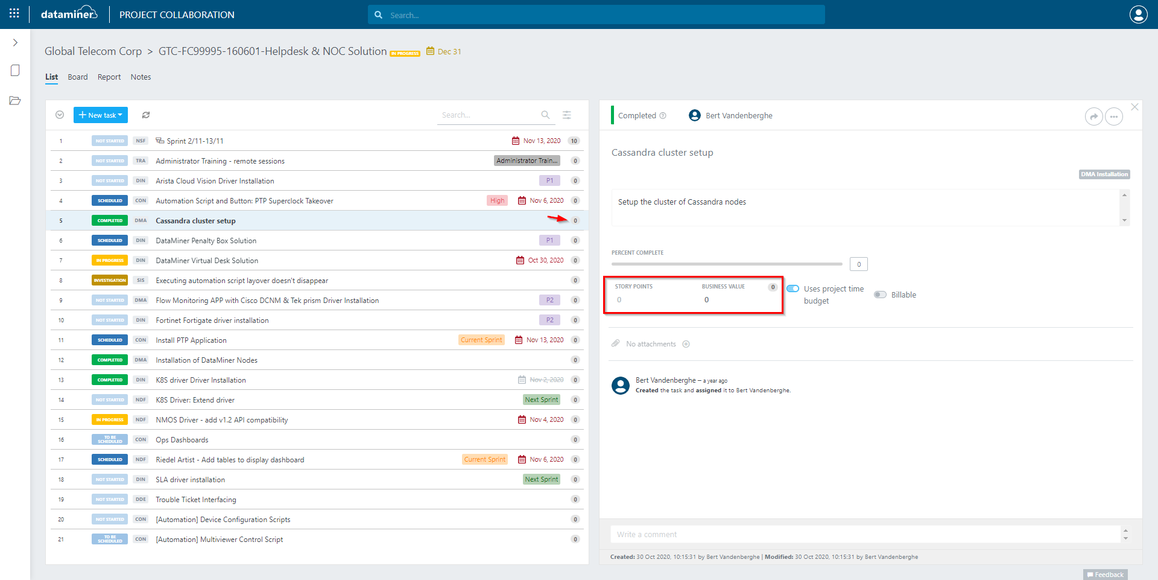Screen dimensions: 1158x580
Task: Click the Administrator Train... tag
Action: click(x=527, y=161)
